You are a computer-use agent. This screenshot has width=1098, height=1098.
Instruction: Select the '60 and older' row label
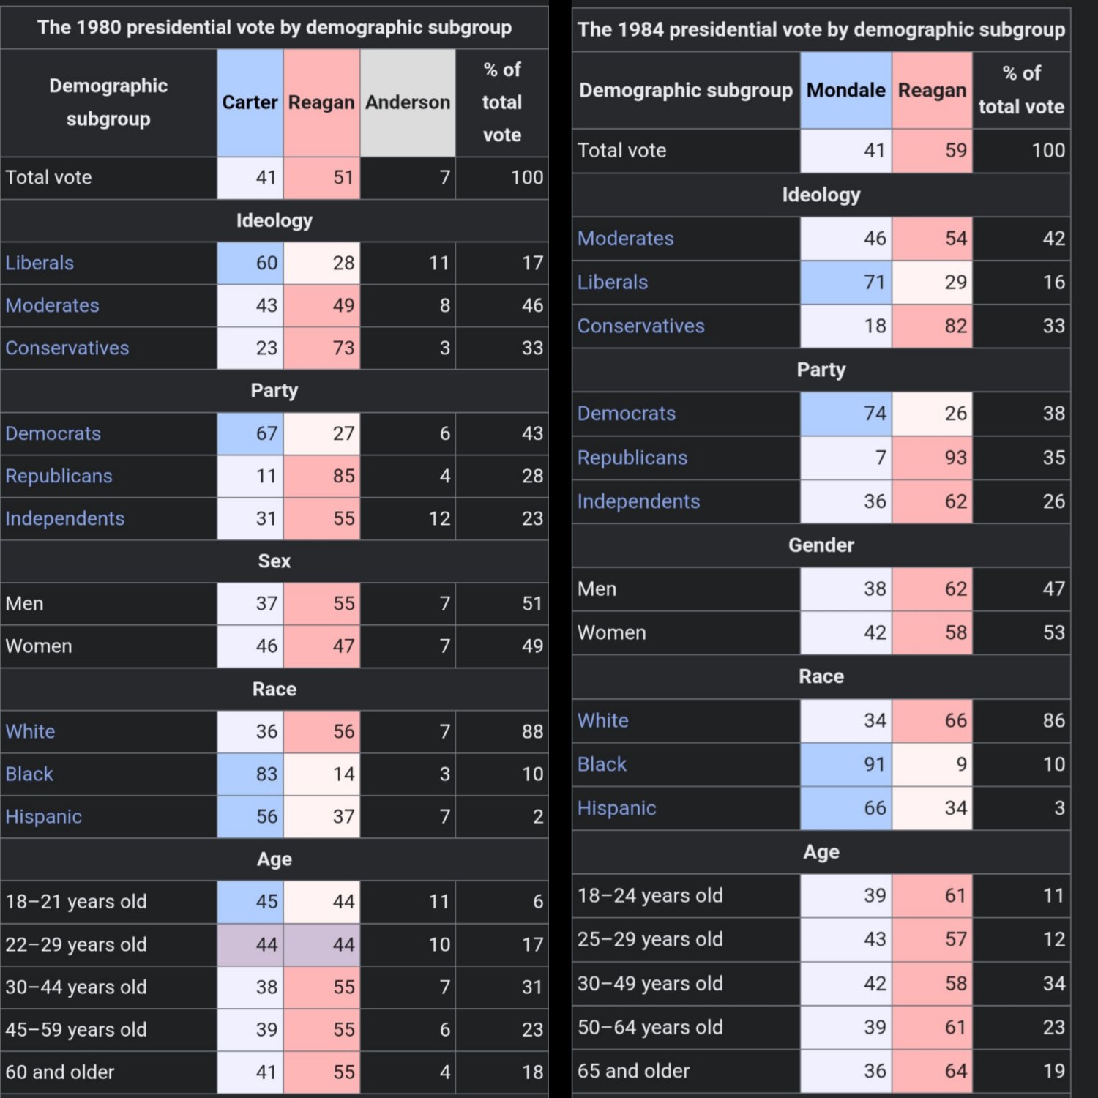60,1072
